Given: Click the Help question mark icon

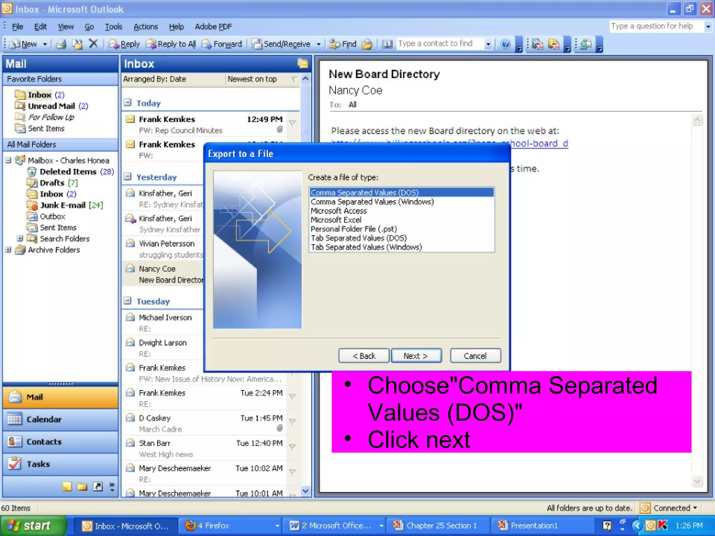Looking at the screenshot, I should pos(505,44).
